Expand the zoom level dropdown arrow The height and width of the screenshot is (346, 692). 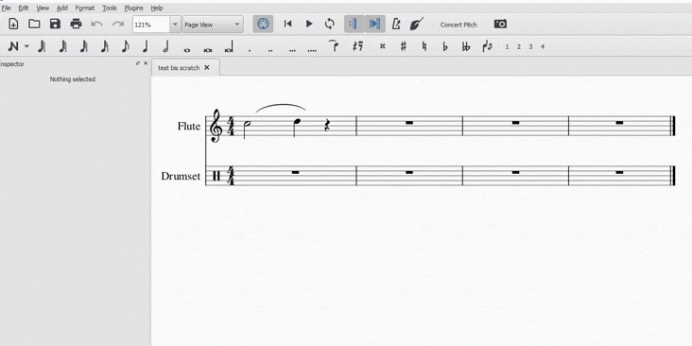175,25
